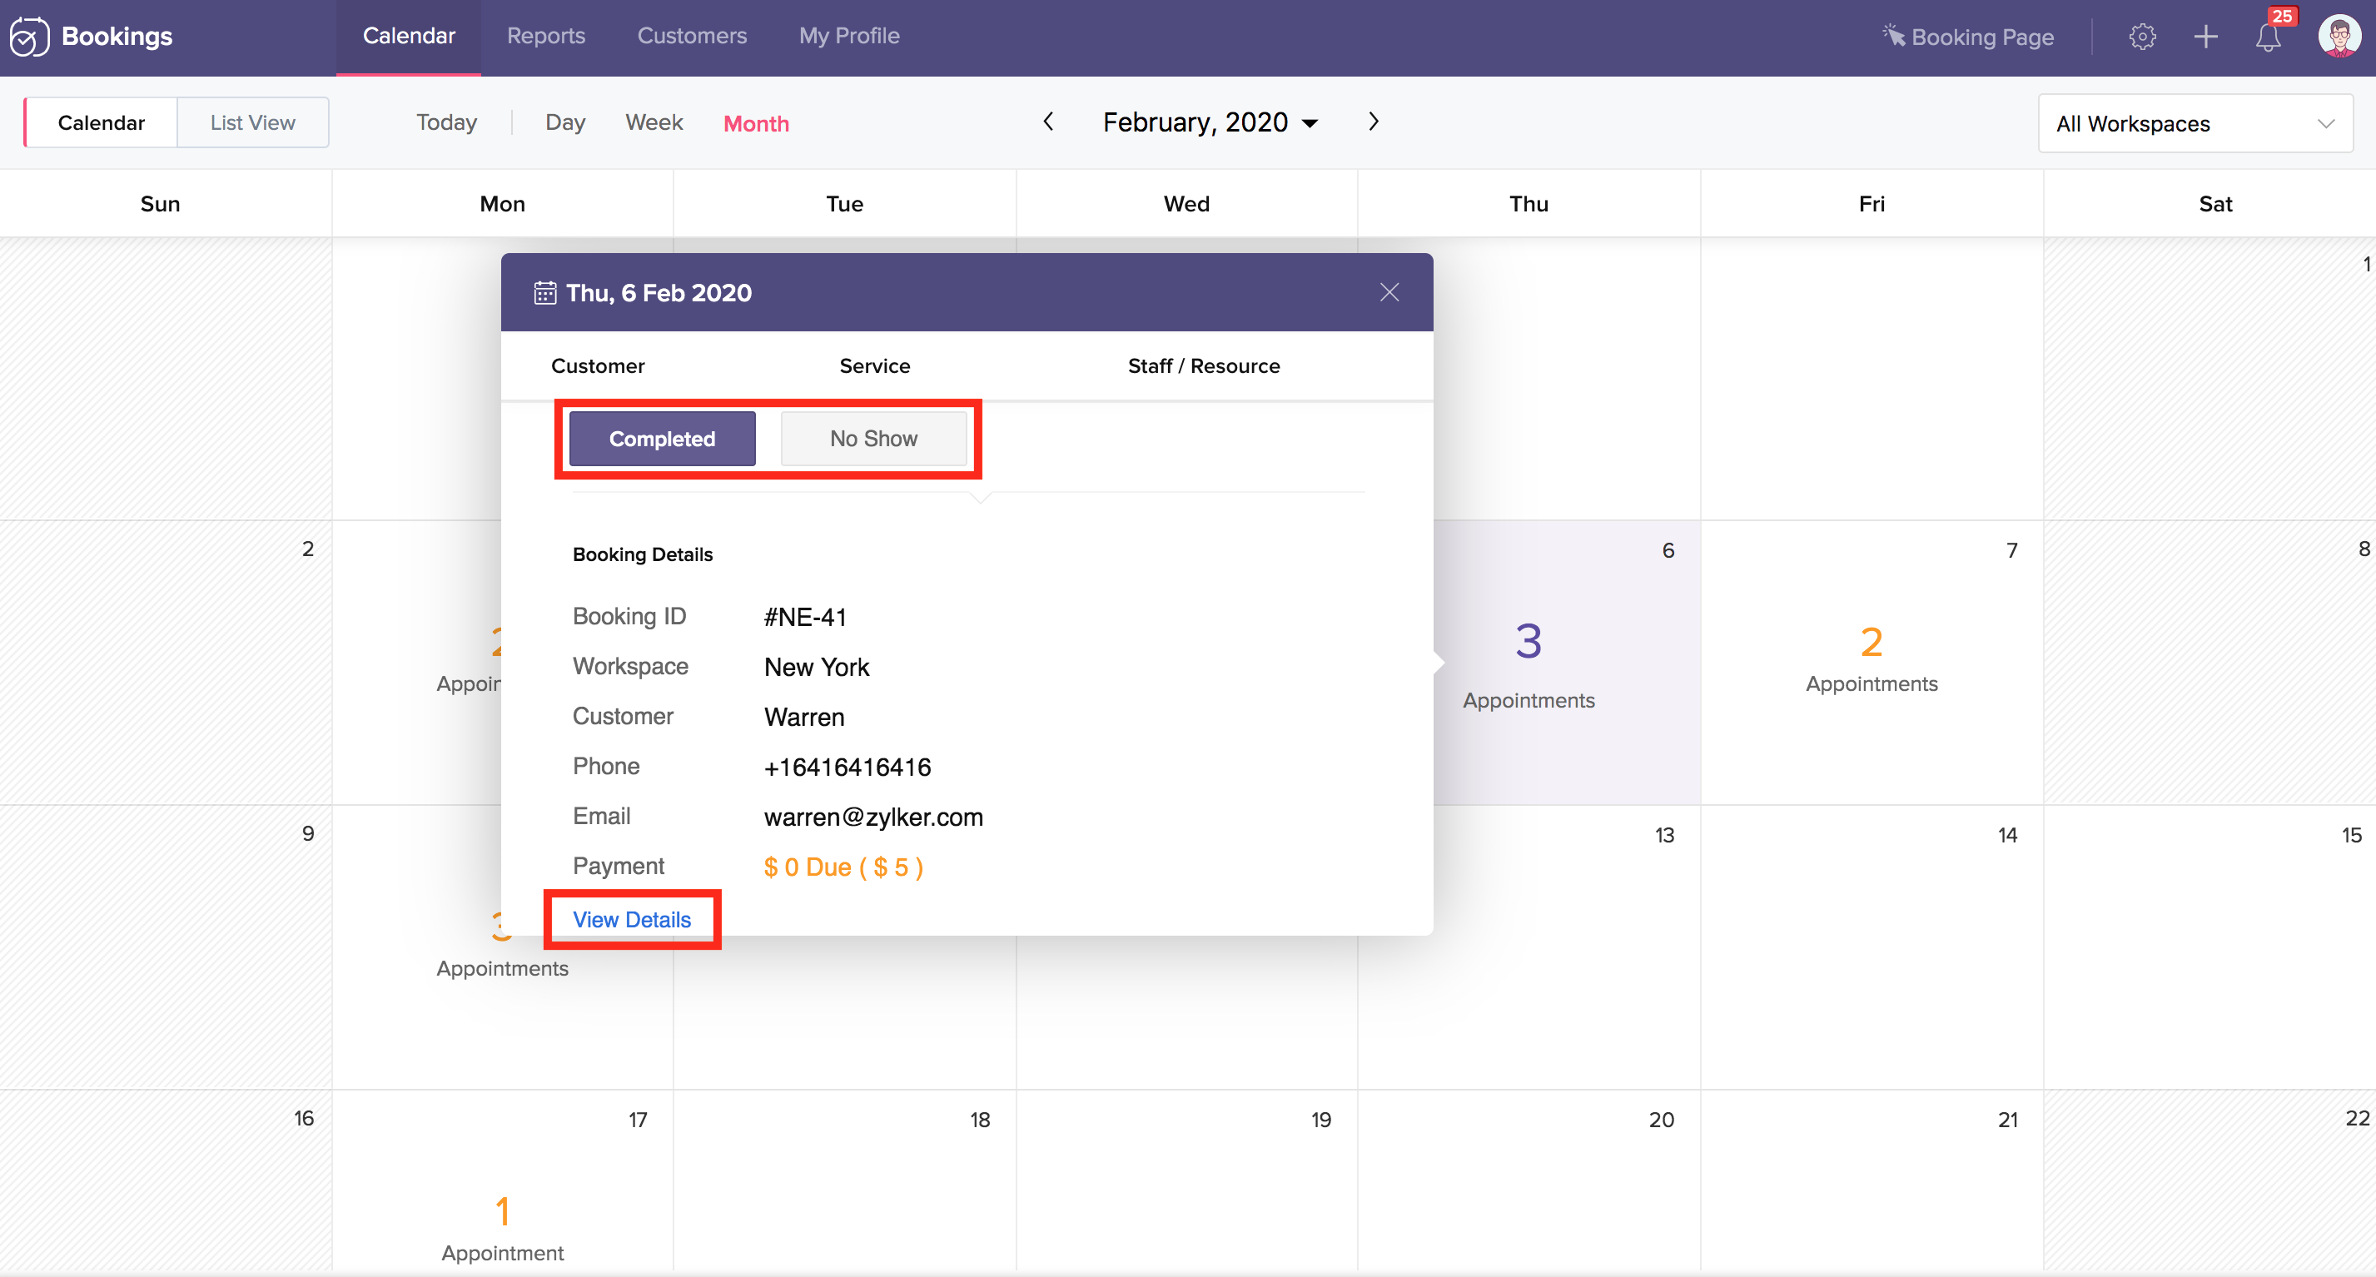This screenshot has width=2376, height=1277.
Task: Go to previous month arrow
Action: (1049, 122)
